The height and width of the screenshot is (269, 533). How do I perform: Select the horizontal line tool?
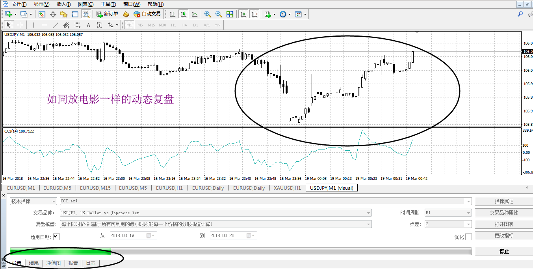[44, 25]
